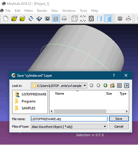
Task: Open the Render menu
Action: [x=42, y=11]
